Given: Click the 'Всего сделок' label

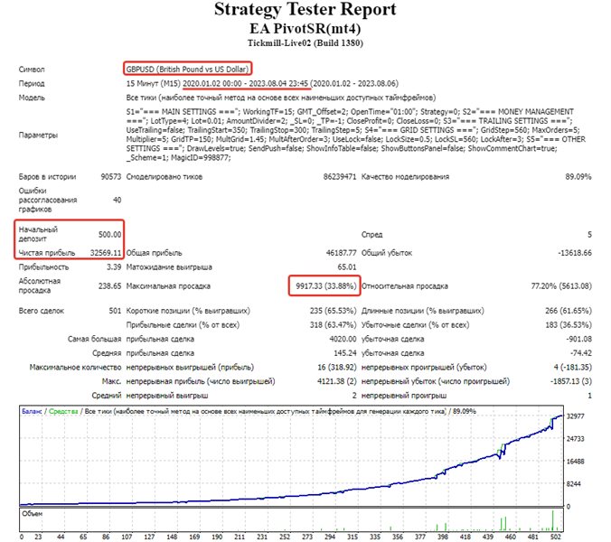Looking at the screenshot, I should click(x=42, y=311).
